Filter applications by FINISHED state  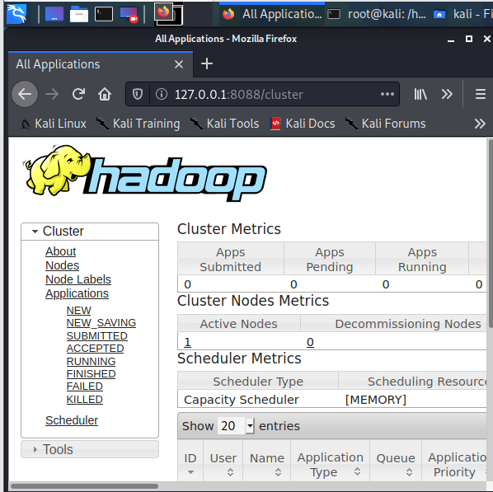(x=91, y=374)
